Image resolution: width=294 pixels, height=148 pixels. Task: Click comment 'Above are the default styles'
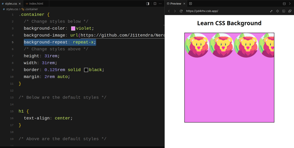click(x=62, y=139)
